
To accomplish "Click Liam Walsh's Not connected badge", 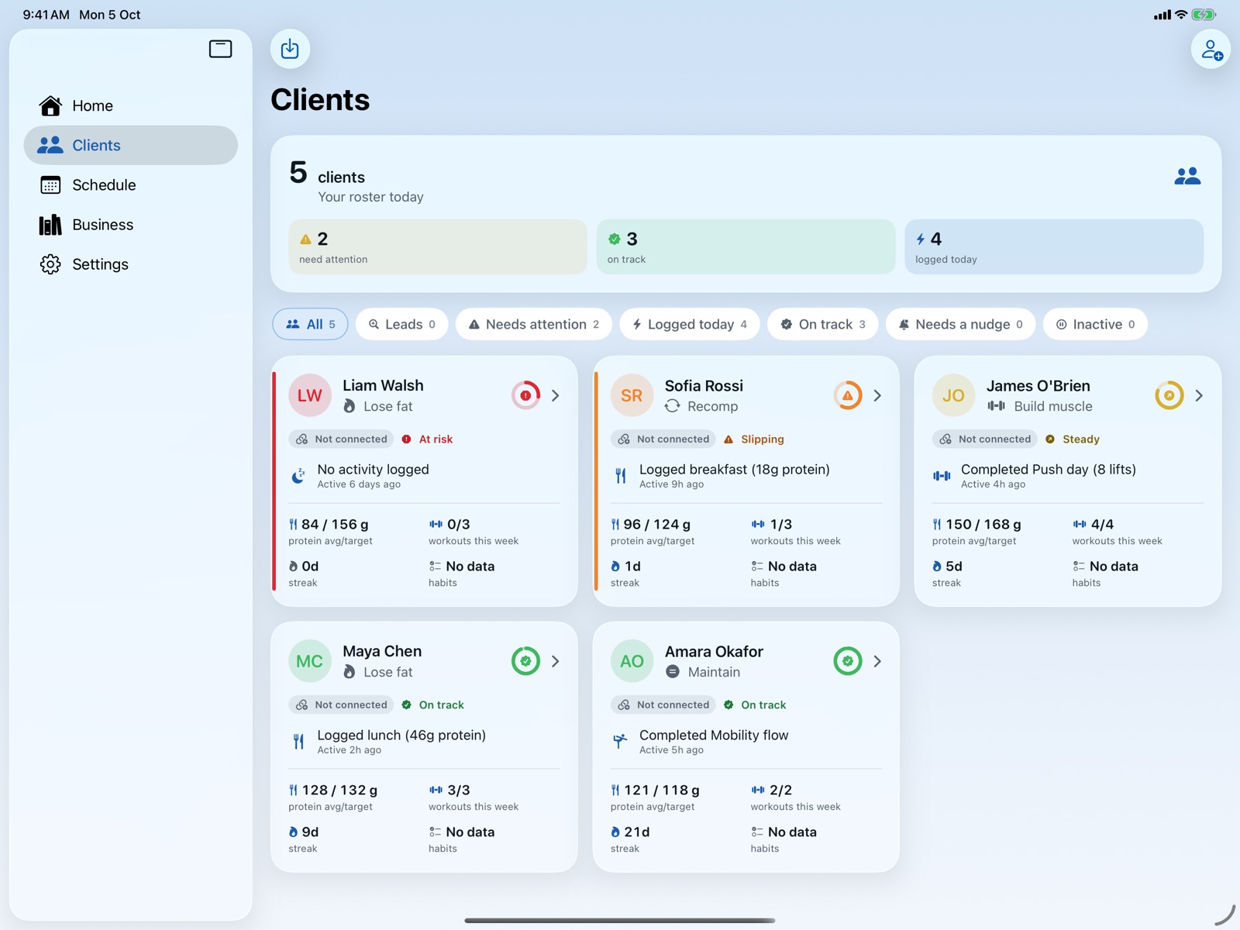I will (x=341, y=439).
